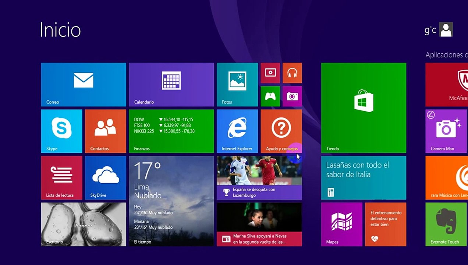Click the g'c user name text
The width and height of the screenshot is (468, 265).
click(430, 30)
